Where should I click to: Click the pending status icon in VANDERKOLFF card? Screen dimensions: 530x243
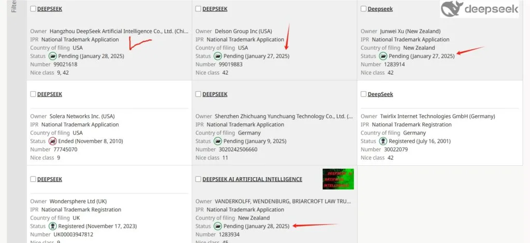[218, 226]
